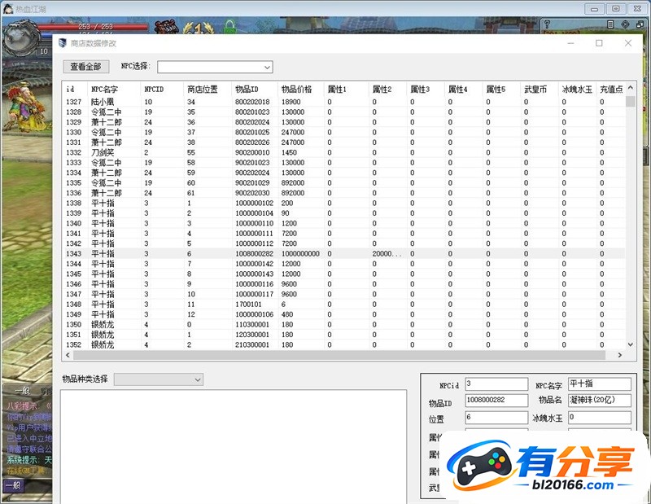
Task: Click the dragon character portrait in game
Action: click(21, 38)
